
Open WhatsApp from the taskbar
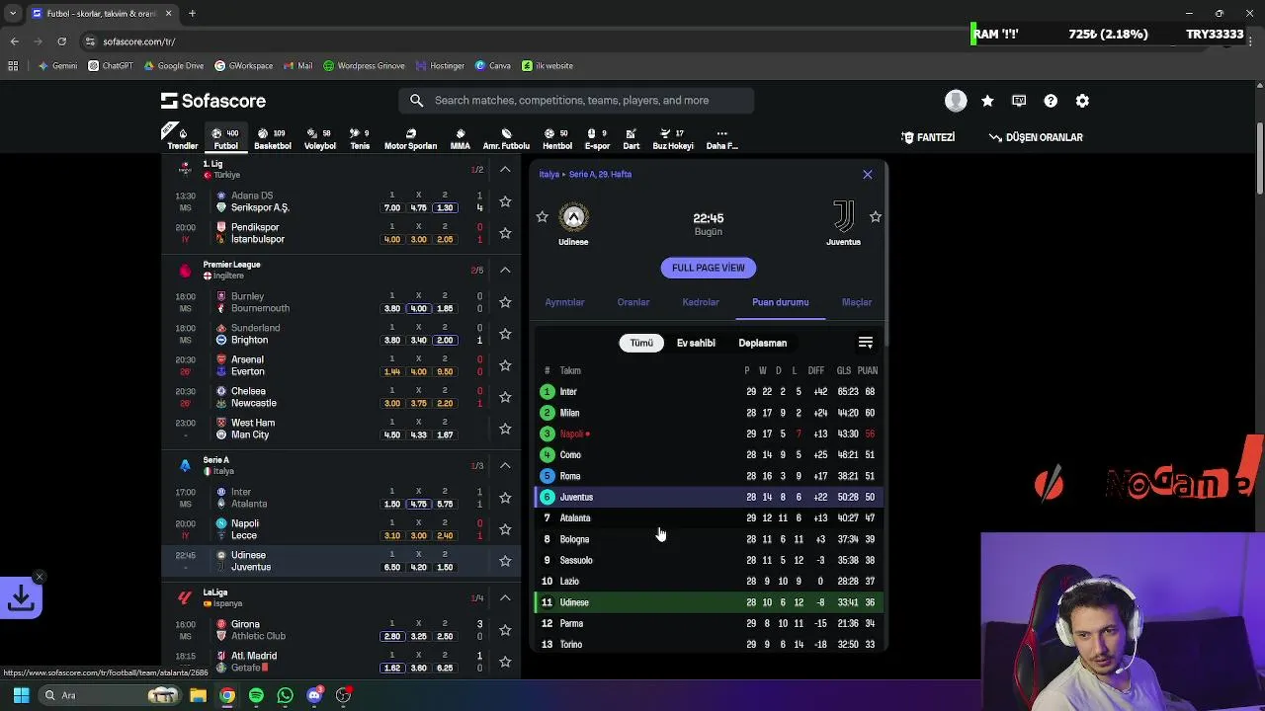(285, 695)
